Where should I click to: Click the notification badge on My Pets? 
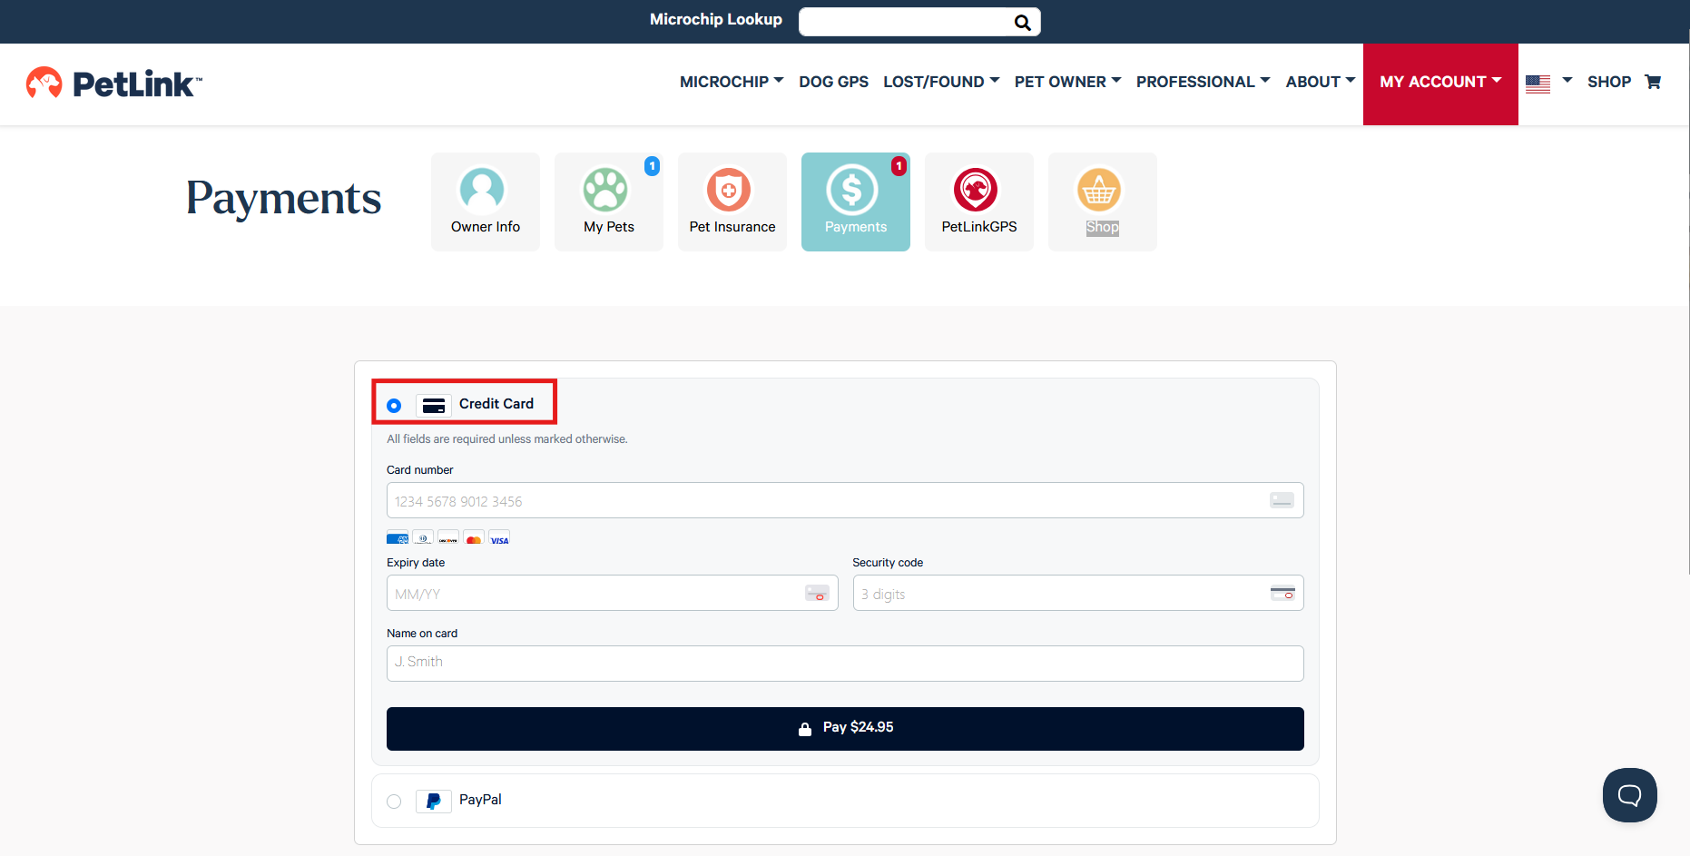pyautogui.click(x=652, y=165)
